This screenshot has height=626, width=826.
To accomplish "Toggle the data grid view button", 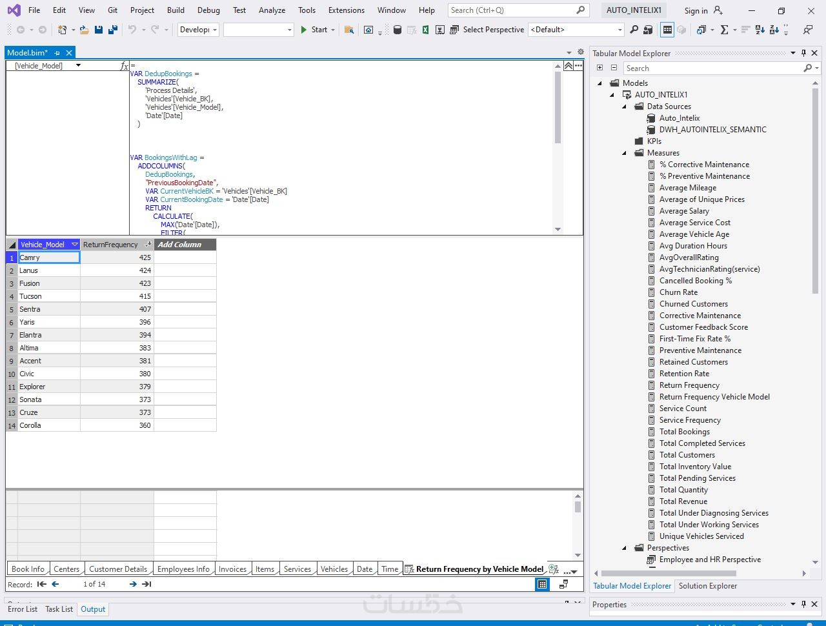I will point(542,584).
